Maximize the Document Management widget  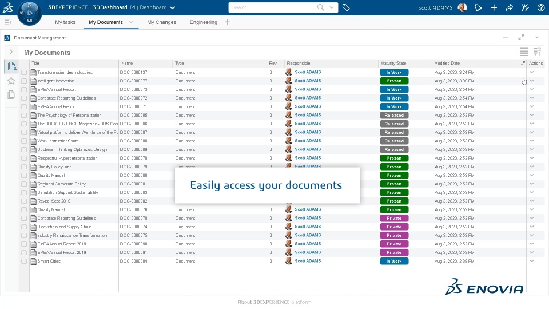coord(522,37)
